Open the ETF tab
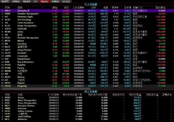The height and width of the screenshot is (122, 174). (36, 1)
